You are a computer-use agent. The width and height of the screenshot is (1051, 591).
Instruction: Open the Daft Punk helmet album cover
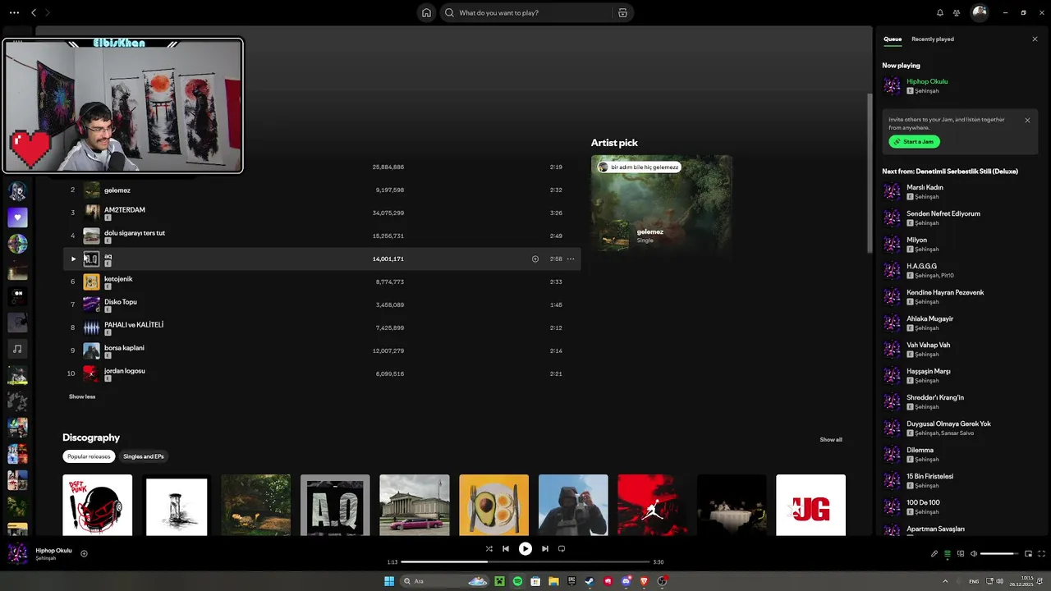pyautogui.click(x=97, y=505)
